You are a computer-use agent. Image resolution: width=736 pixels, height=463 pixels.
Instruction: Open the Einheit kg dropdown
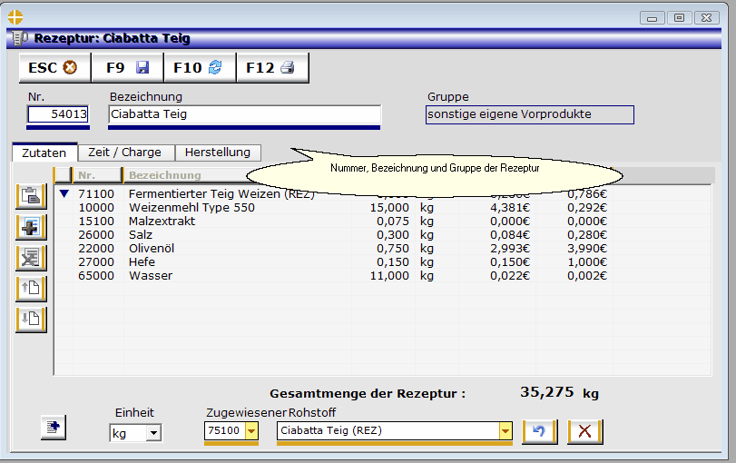click(153, 433)
